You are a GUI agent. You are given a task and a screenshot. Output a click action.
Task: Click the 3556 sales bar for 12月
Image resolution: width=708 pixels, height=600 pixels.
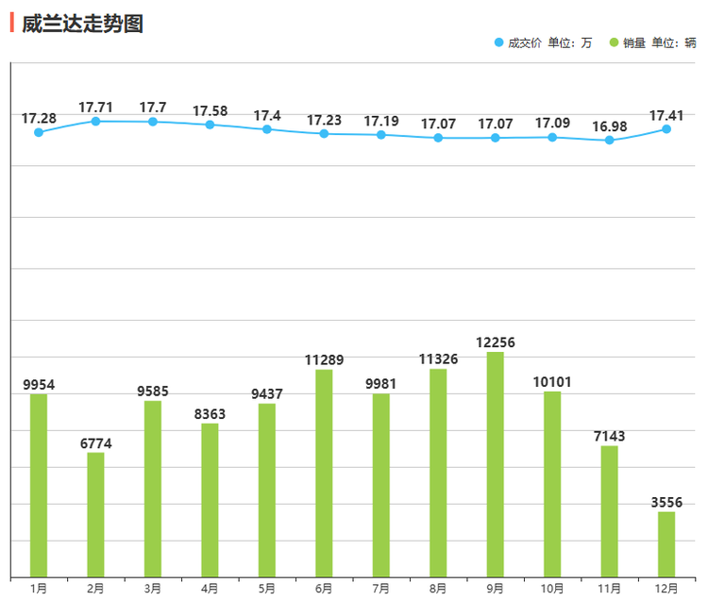click(x=666, y=543)
